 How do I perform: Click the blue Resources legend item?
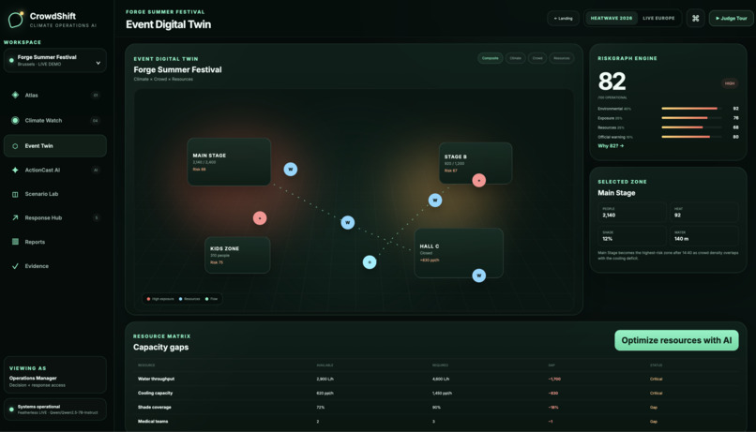[189, 299]
